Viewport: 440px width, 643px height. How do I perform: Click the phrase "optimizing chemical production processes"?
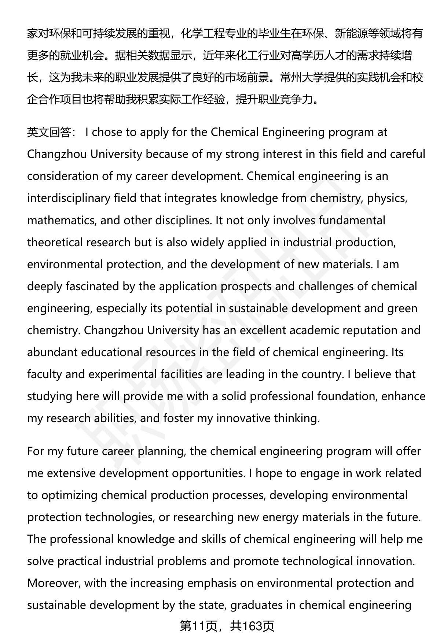click(153, 495)
